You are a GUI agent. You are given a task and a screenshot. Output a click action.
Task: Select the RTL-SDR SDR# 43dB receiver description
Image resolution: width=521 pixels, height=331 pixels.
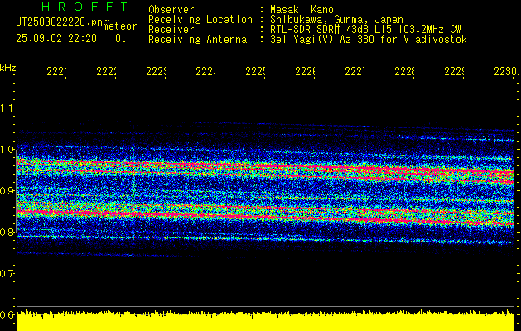365,30
